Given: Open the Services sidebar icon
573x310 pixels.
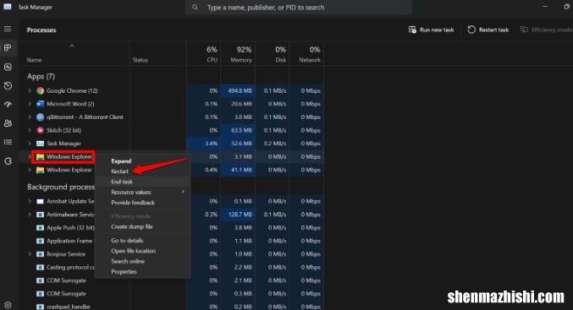Looking at the screenshot, I should point(8,160).
